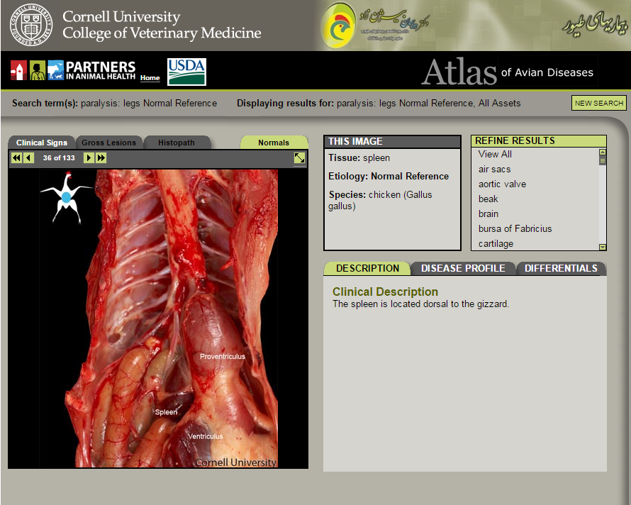Image resolution: width=631 pixels, height=505 pixels.
Task: Go to the previous image
Action: (28, 158)
